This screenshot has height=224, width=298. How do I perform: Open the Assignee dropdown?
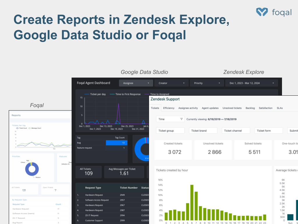tap(136, 83)
